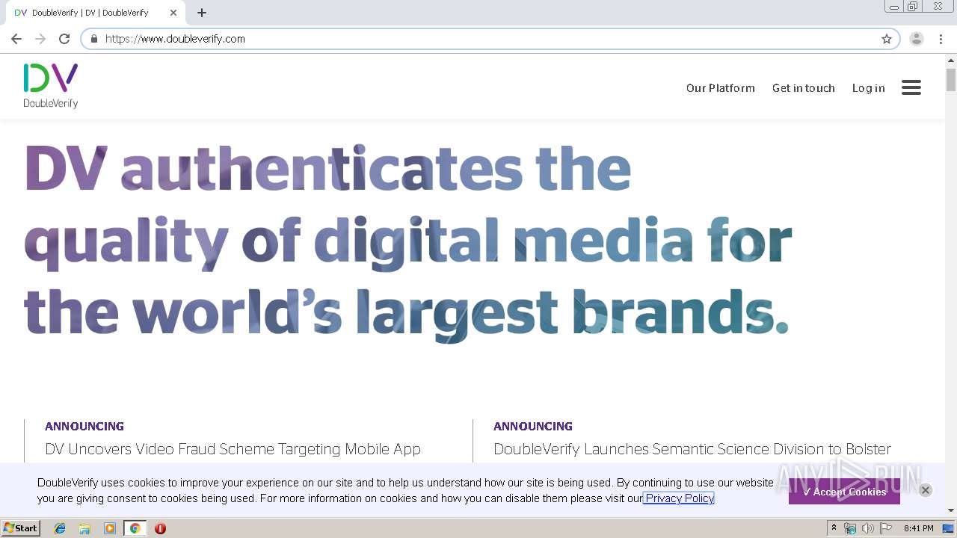Open the DoubleVerify Launches Semantic Science Division article
The width and height of the screenshot is (957, 538).
[x=692, y=449]
